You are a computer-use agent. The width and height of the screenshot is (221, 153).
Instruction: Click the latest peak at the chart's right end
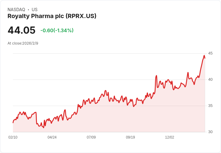(x=204, y=56)
